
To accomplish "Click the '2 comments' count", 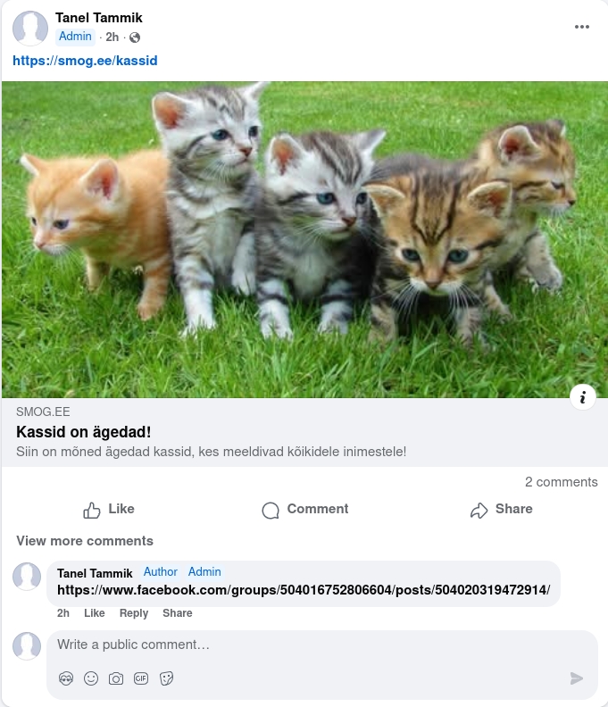I will point(561,482).
